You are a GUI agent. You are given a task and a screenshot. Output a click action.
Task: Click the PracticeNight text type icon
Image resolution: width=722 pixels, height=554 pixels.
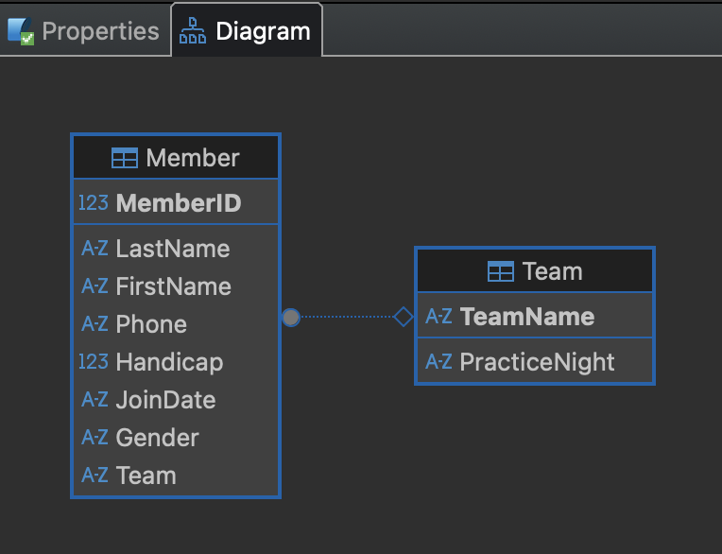(438, 361)
